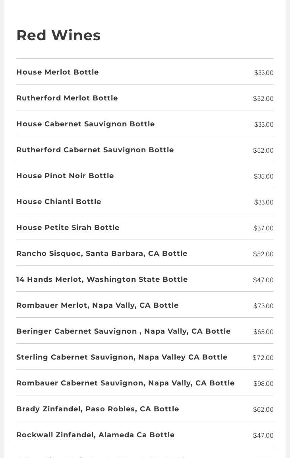290x458 pixels.
Task: Click Rombauer Merlot Napa Vally Bottle
Action: point(97,305)
